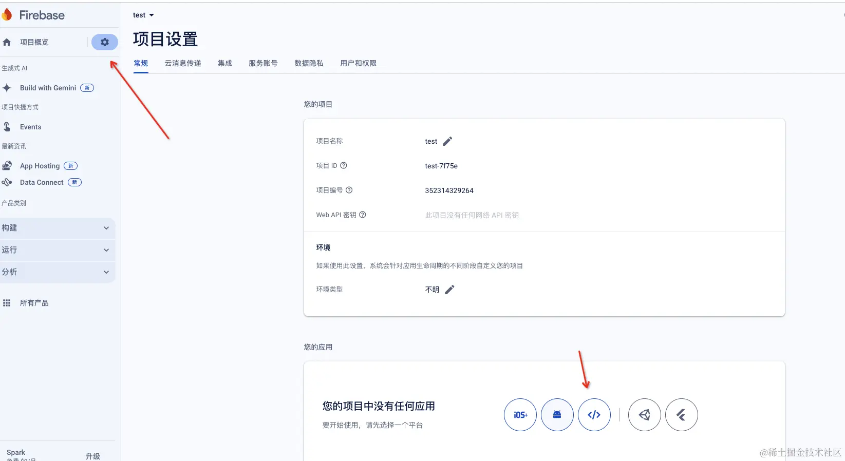Open the 用户和权限 tab

click(x=358, y=63)
